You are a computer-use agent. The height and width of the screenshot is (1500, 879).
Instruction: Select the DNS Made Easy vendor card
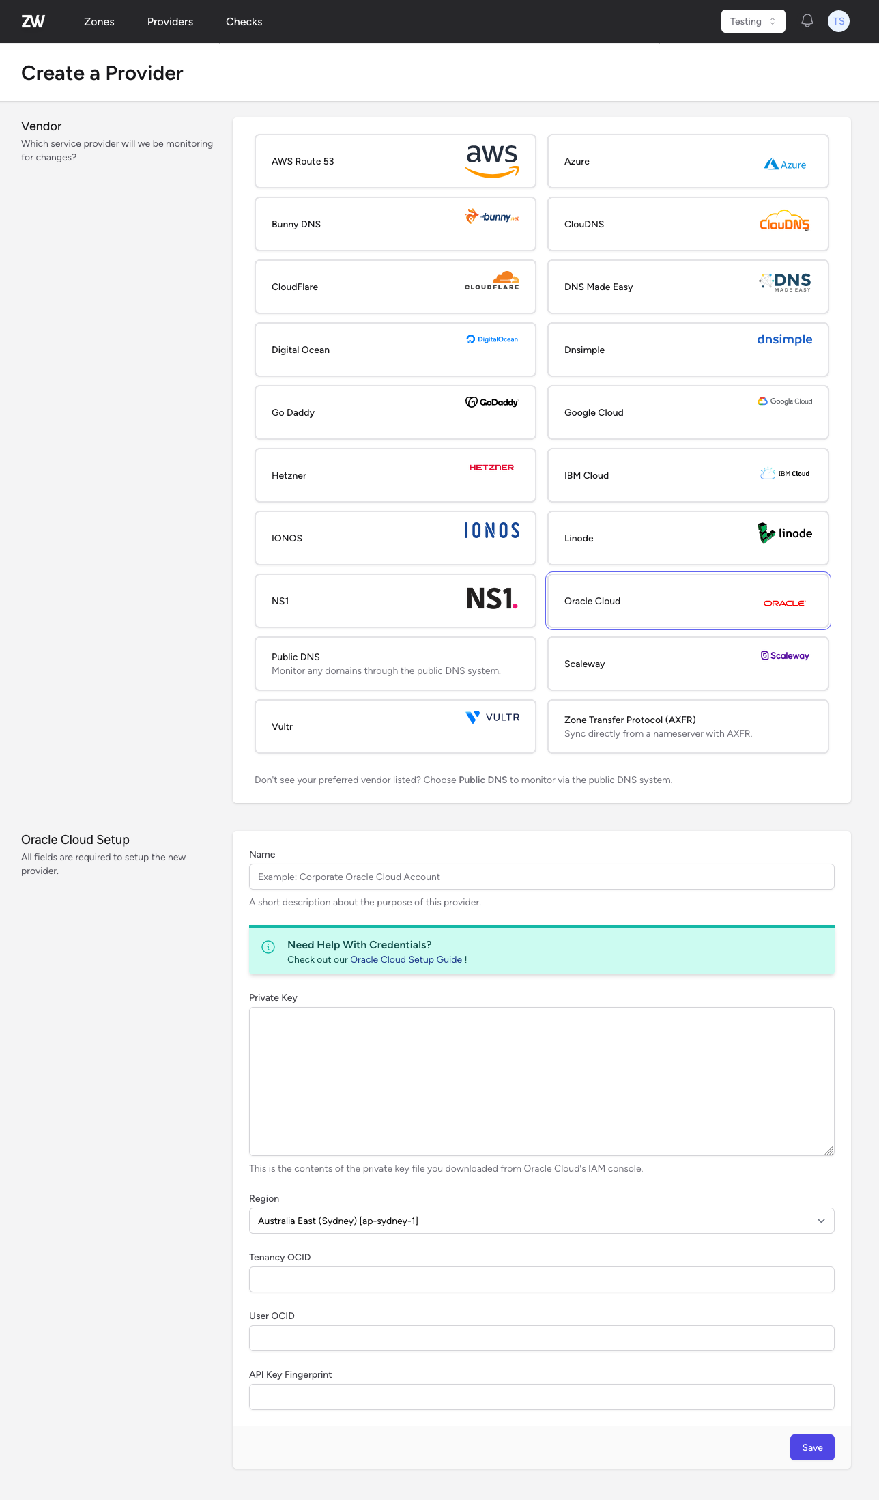688,287
